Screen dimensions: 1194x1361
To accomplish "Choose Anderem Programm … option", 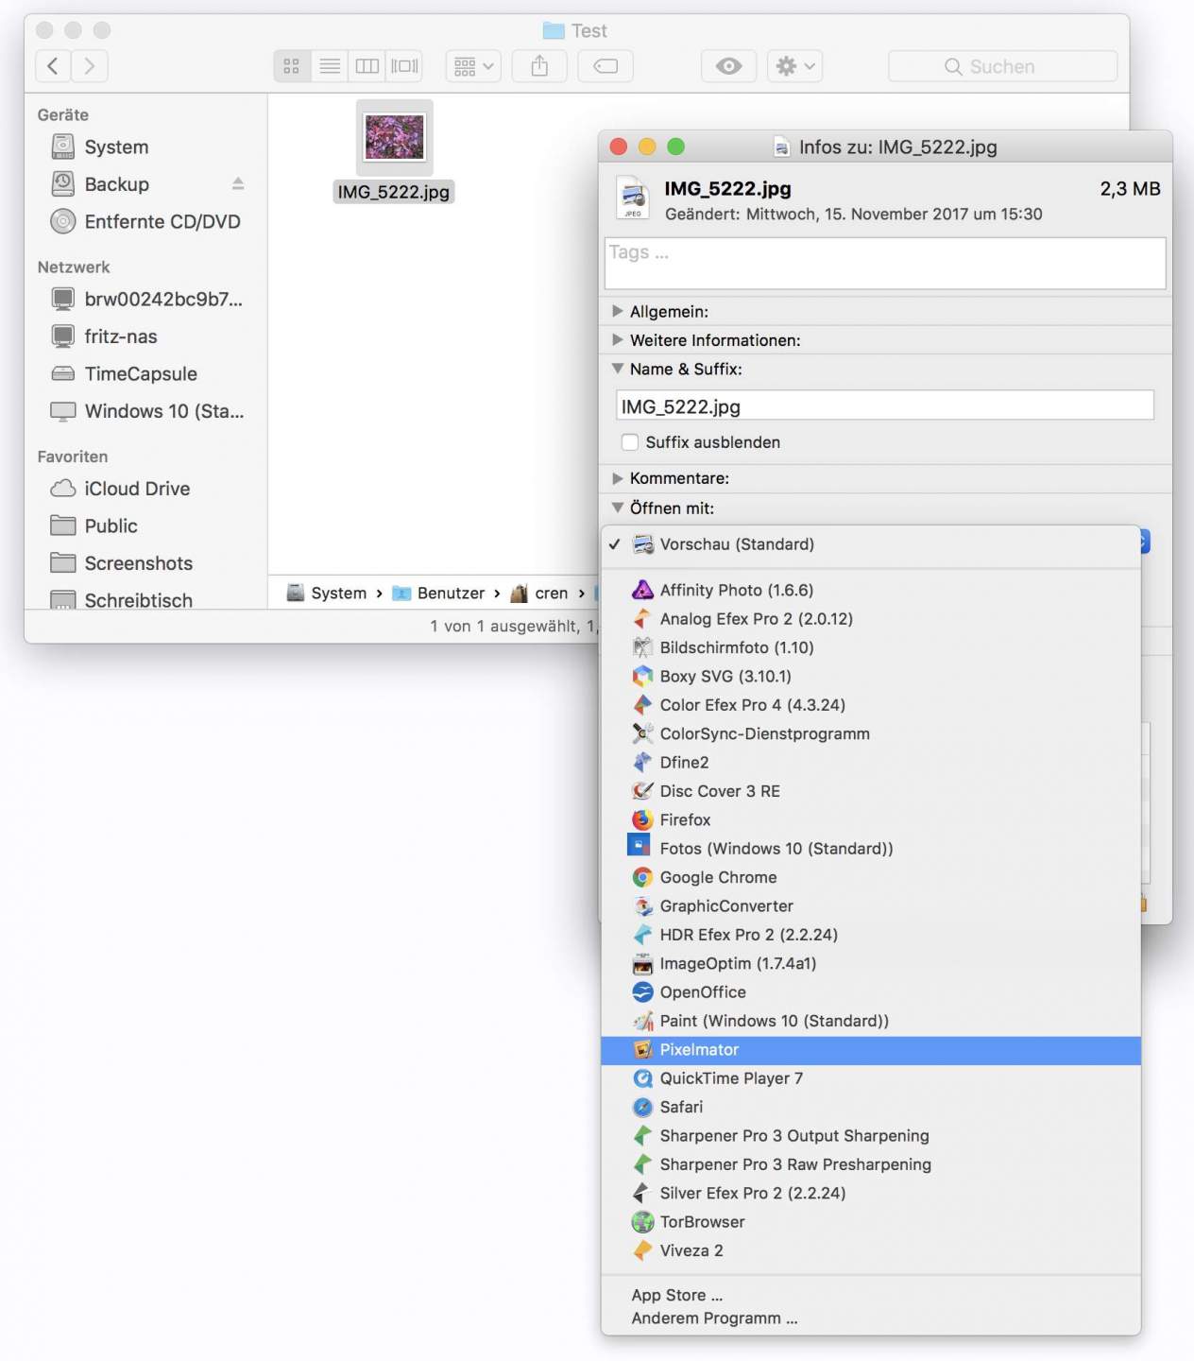I will coord(714,1318).
